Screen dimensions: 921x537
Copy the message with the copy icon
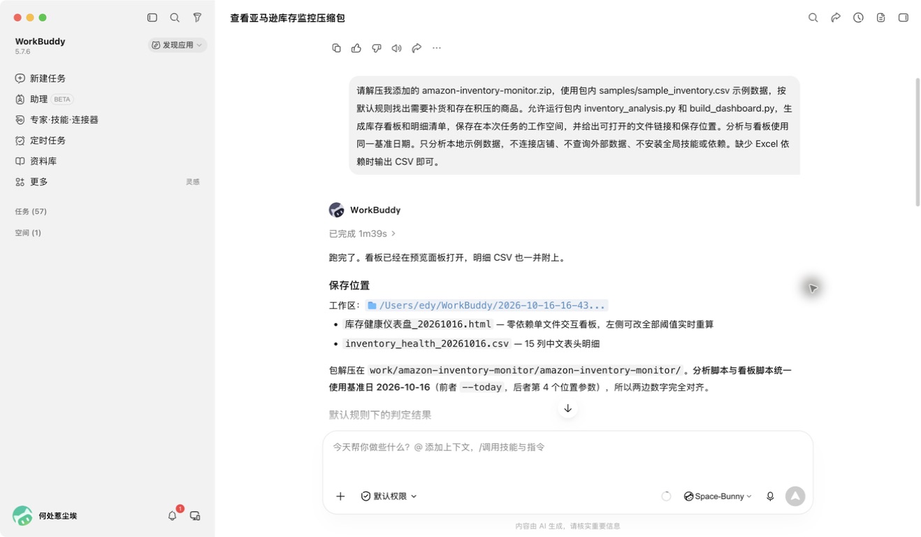coord(336,48)
